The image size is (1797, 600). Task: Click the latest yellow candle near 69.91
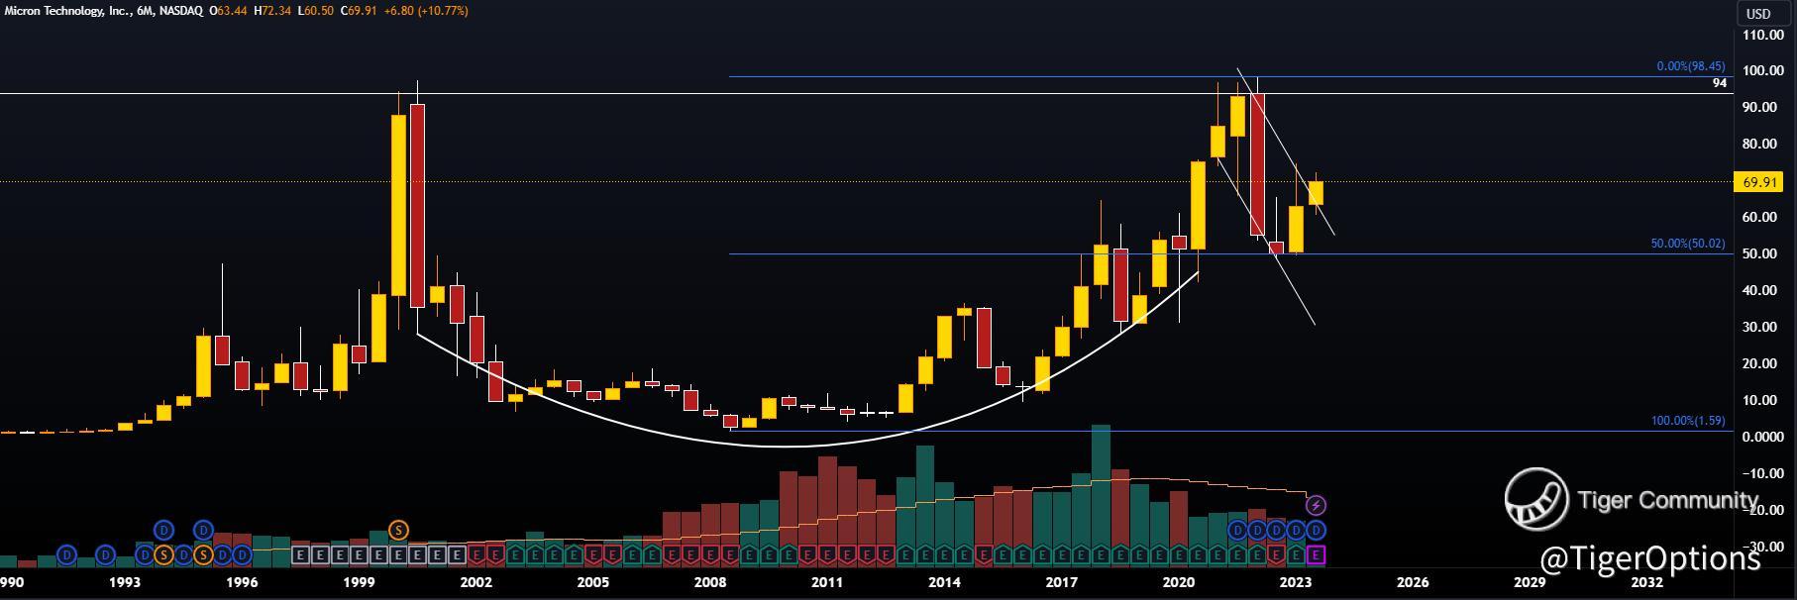click(1317, 193)
